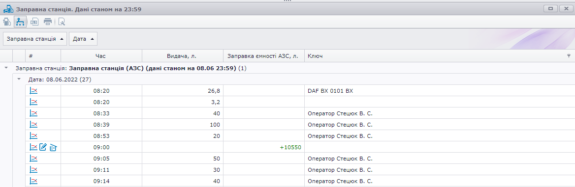The height and width of the screenshot is (187, 575).
Task: Click the fuel pump toolbar icon
Action: click(7, 22)
